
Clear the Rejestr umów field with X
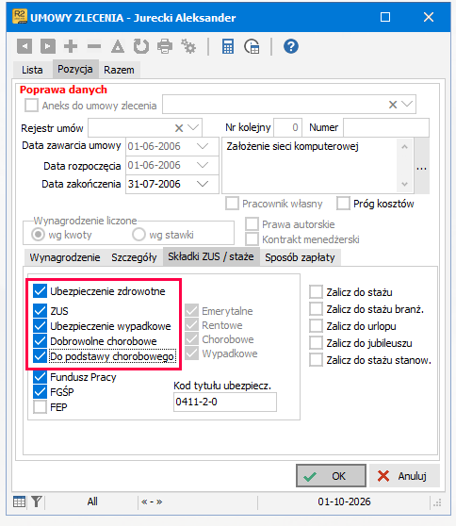coord(179,128)
